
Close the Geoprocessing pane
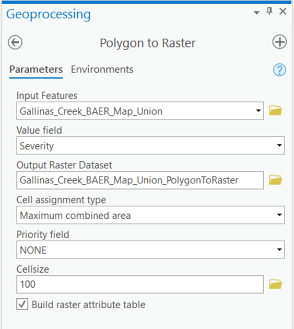tap(283, 11)
